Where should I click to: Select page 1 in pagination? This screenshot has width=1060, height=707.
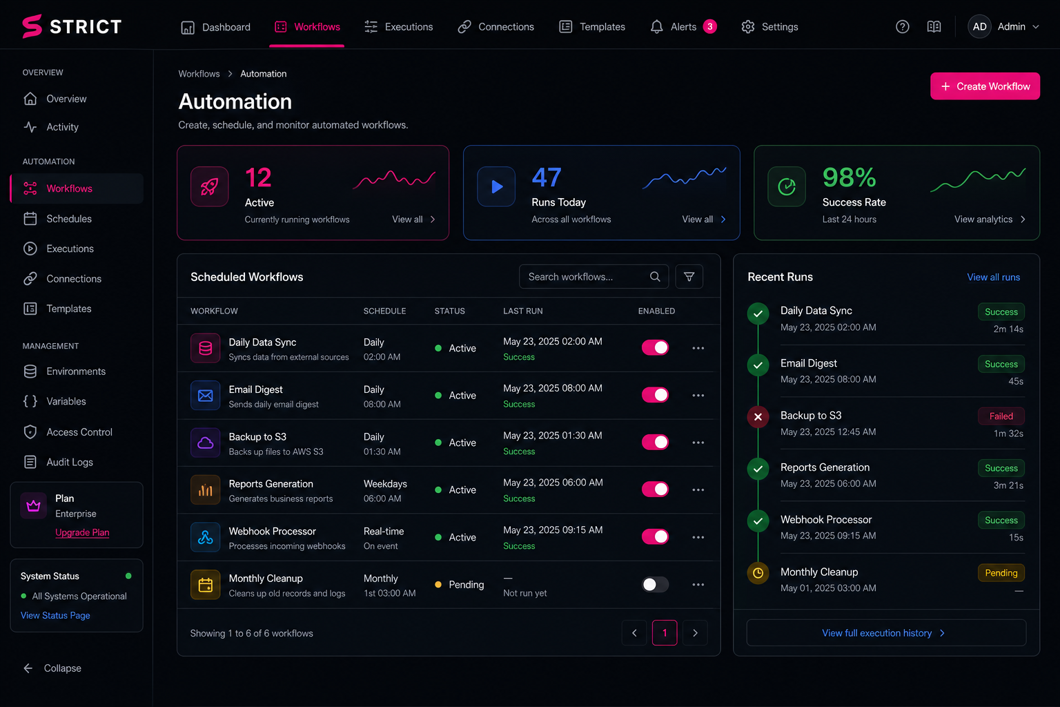pos(665,633)
